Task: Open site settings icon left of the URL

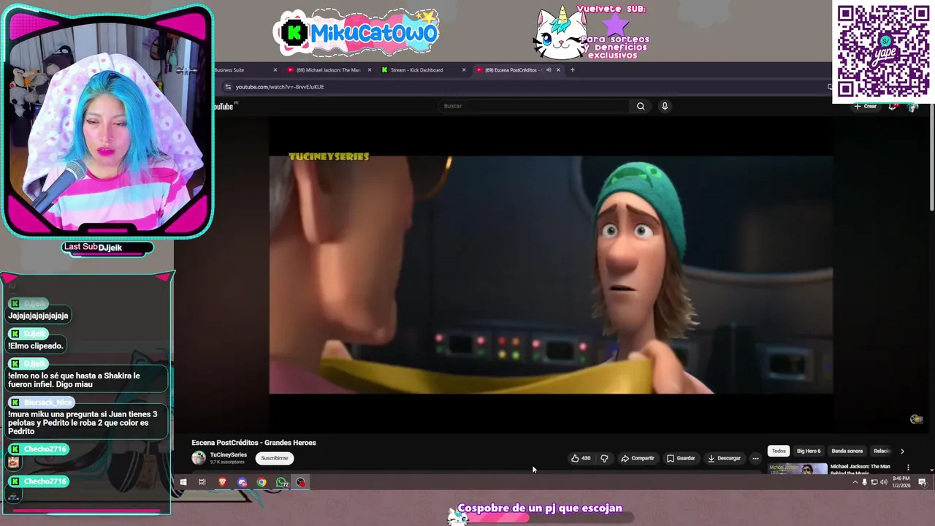Action: click(228, 87)
